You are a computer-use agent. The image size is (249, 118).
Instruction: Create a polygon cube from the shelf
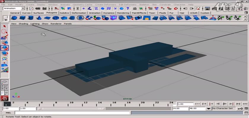coord(23,18)
